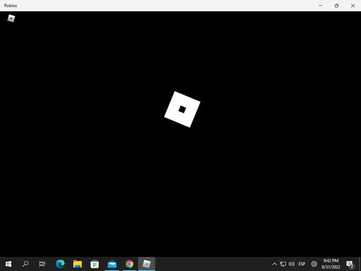Launch Microsoft Edge from the taskbar

pos(60,264)
